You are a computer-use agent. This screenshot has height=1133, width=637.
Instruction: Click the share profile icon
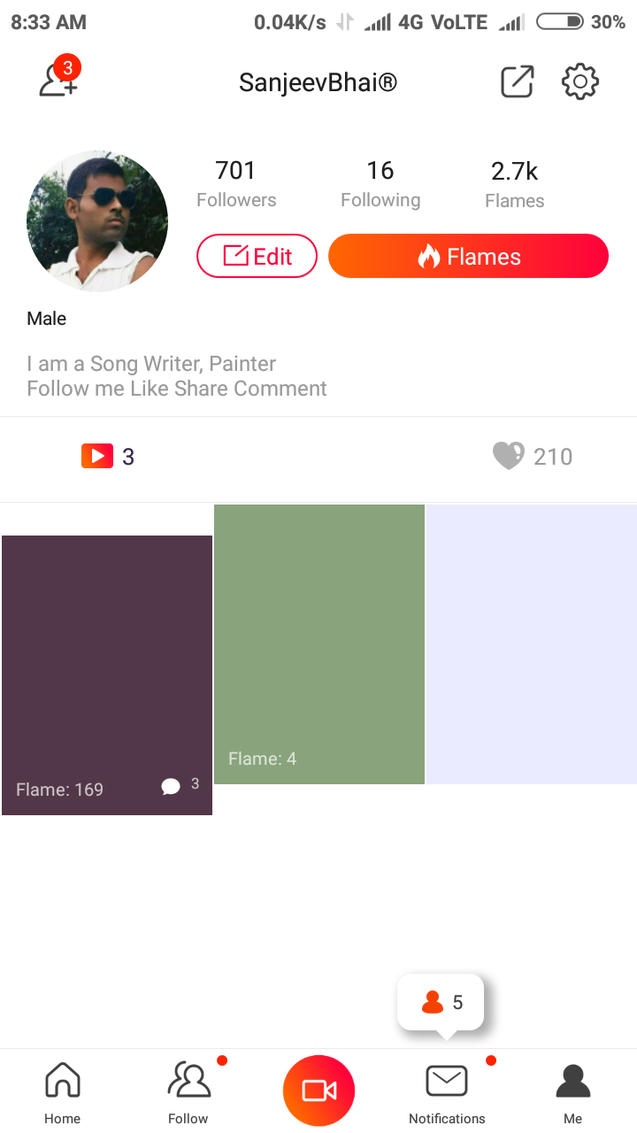tap(517, 81)
